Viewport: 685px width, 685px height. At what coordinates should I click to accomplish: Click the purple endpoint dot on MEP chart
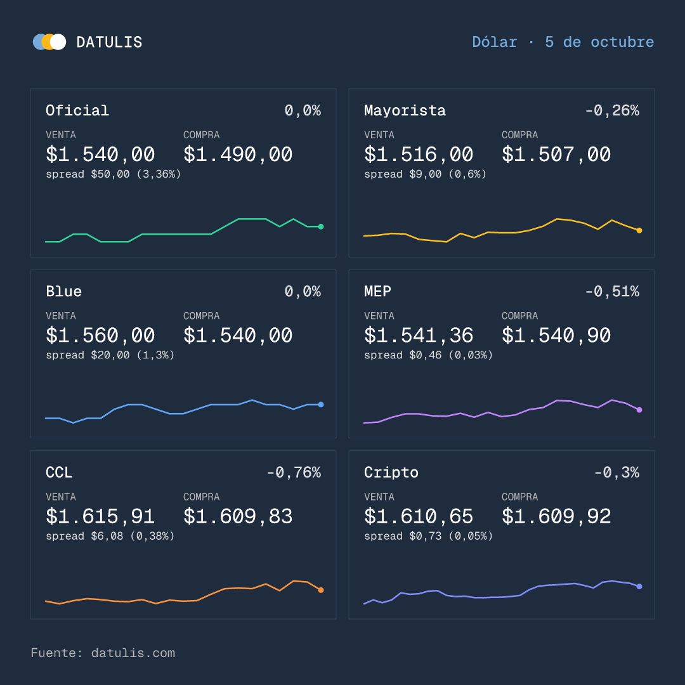pyautogui.click(x=639, y=410)
